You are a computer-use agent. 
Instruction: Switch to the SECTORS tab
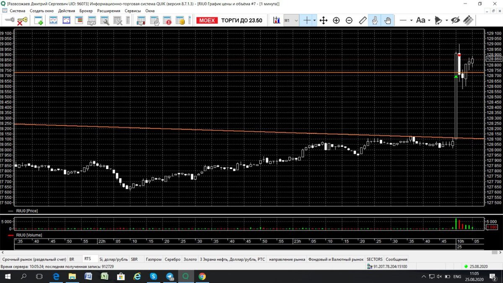point(375,260)
